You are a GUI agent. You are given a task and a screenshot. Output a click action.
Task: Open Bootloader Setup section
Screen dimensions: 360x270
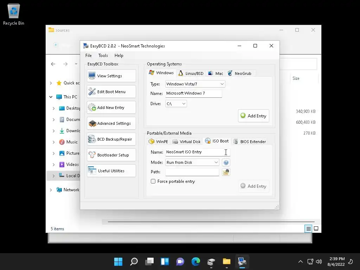pyautogui.click(x=111, y=155)
